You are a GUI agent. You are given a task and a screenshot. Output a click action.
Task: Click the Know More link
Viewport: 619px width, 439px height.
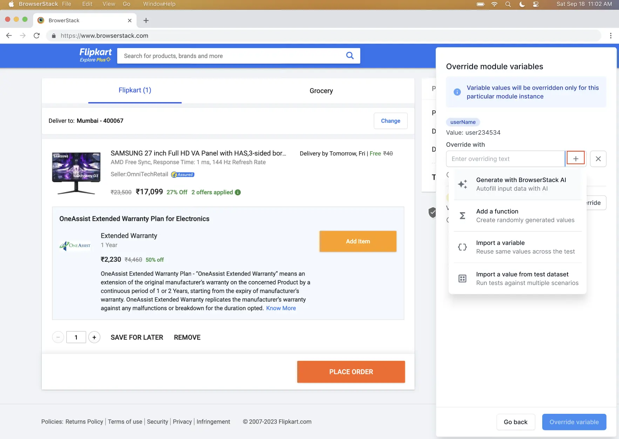[281, 308]
